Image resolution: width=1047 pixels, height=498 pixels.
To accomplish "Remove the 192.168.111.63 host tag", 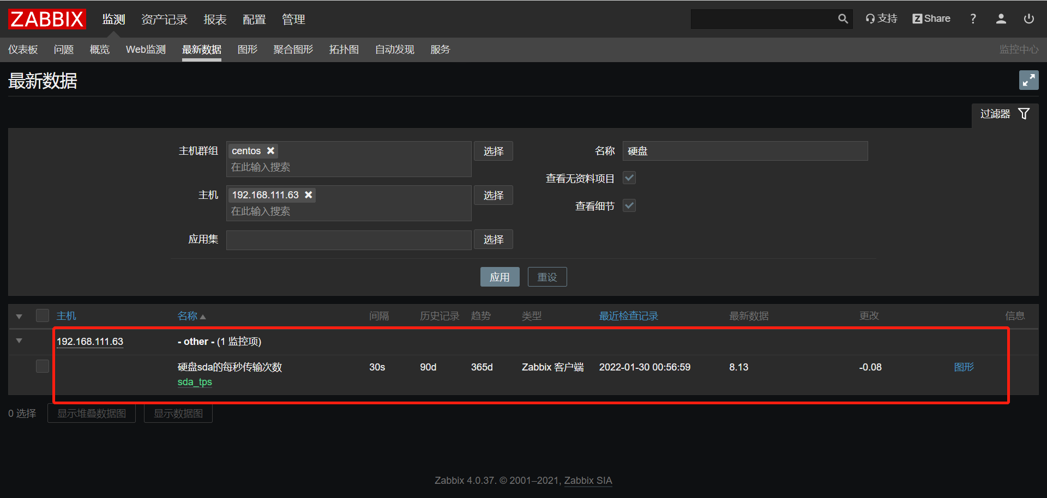I will click(x=309, y=195).
